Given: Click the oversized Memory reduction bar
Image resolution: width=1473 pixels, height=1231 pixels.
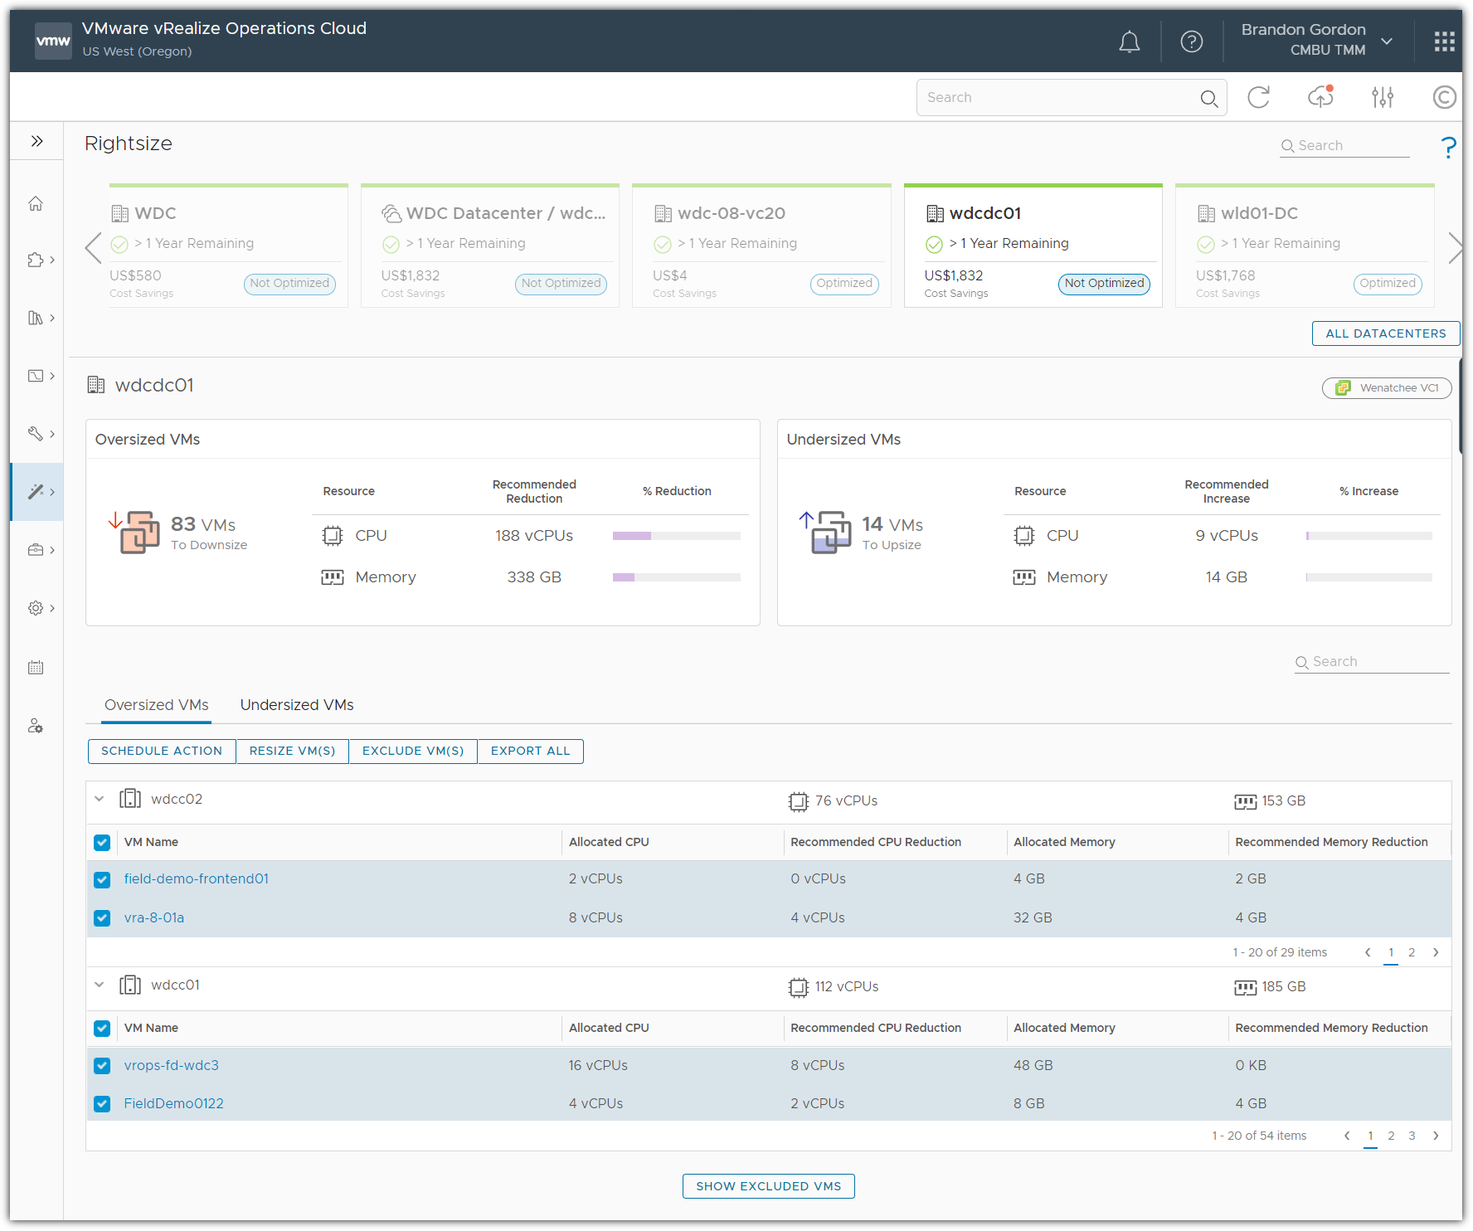Looking at the screenshot, I should pyautogui.click(x=676, y=577).
